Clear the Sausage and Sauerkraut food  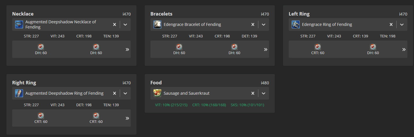coord(253,93)
